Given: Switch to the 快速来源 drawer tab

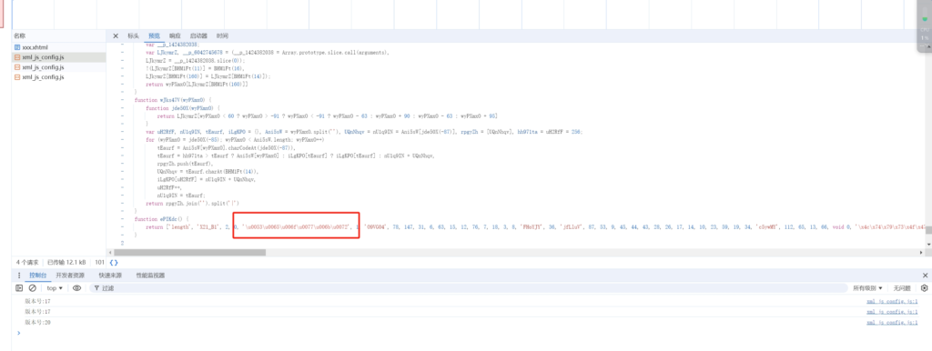Looking at the screenshot, I should coord(110,276).
